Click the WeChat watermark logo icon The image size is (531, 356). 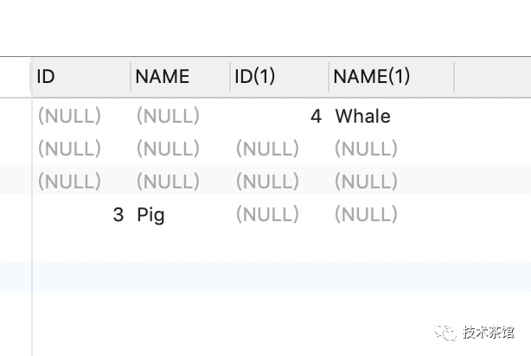(x=445, y=333)
